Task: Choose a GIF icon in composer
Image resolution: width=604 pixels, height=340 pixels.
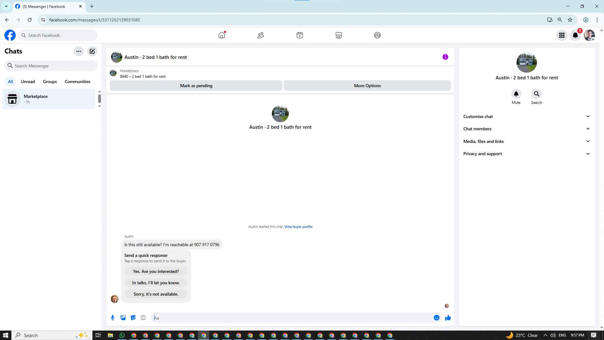Action: 143,318
